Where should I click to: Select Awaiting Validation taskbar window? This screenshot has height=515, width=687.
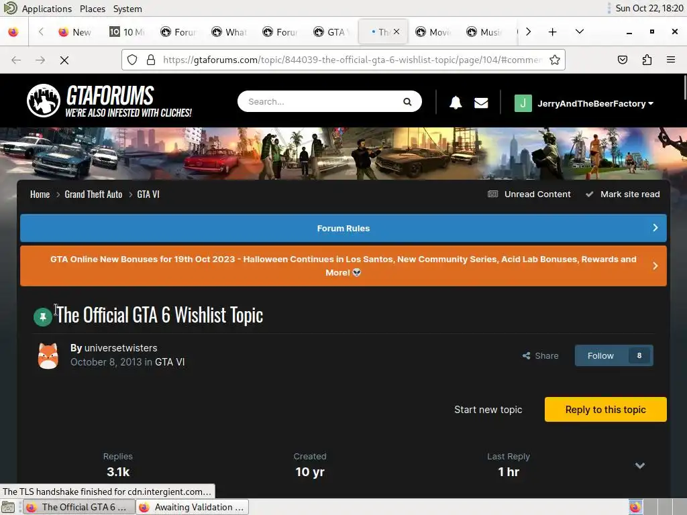click(192, 507)
